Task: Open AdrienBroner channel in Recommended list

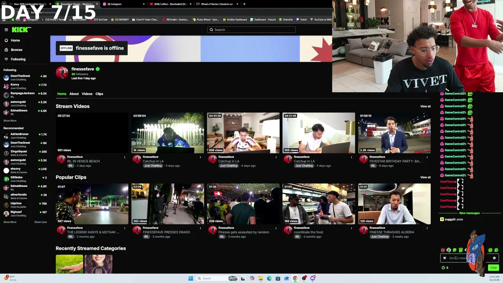Action: tap(24, 136)
